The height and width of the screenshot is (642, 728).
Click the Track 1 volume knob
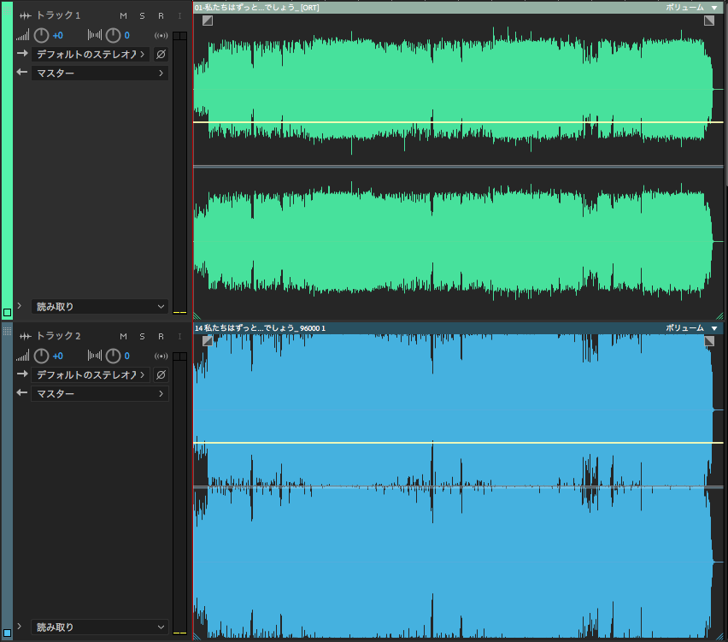[x=41, y=35]
